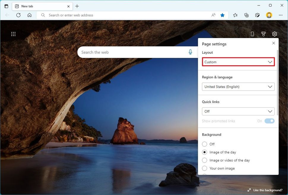
Task: Open the Page settings gear icon
Action: [274, 34]
